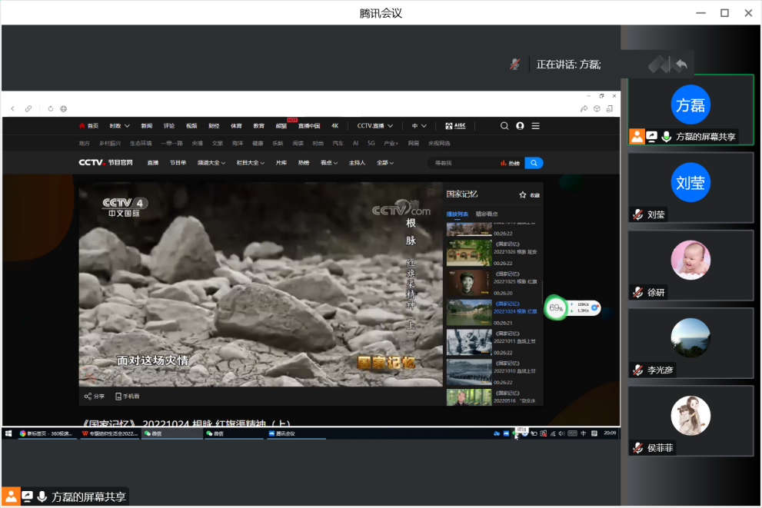Screen dimensions: 762x508
Task: Click the cube icon in browser toolbar
Action: click(597, 109)
